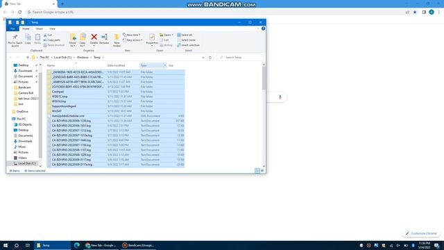Click the red Delete X icon
This screenshot has height=250, width=444.
(x=94, y=37)
